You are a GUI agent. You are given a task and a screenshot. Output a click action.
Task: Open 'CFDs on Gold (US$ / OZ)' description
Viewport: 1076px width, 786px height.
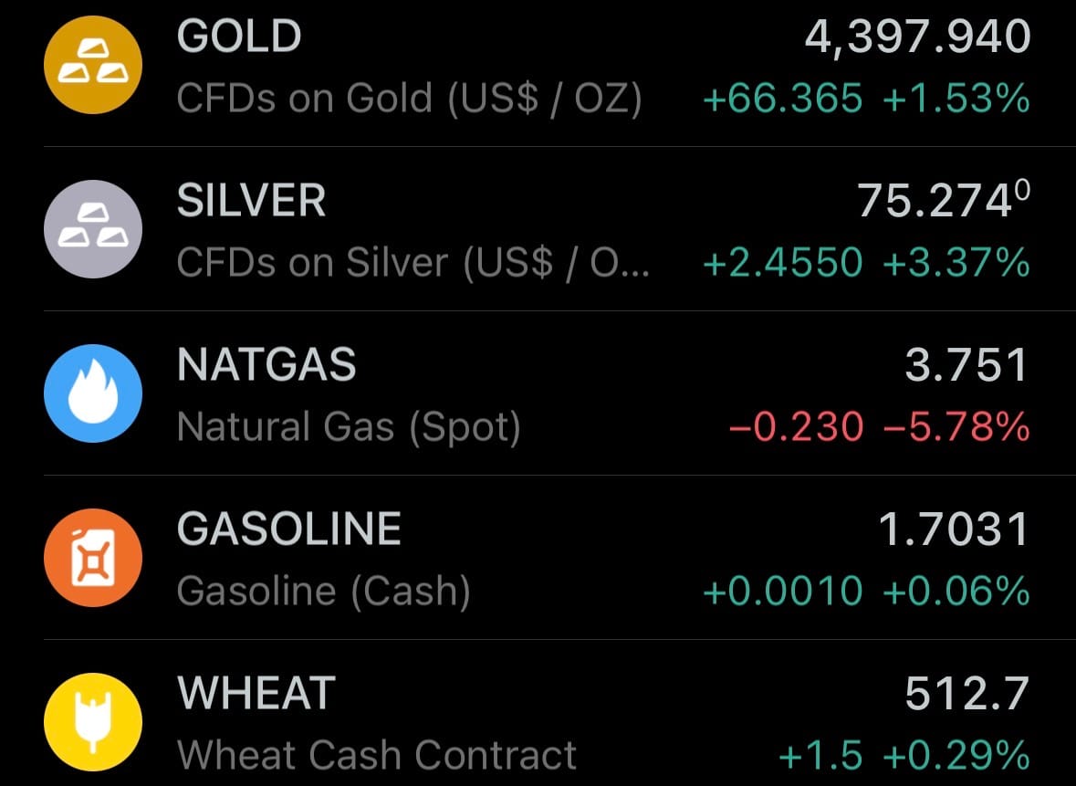[410, 98]
